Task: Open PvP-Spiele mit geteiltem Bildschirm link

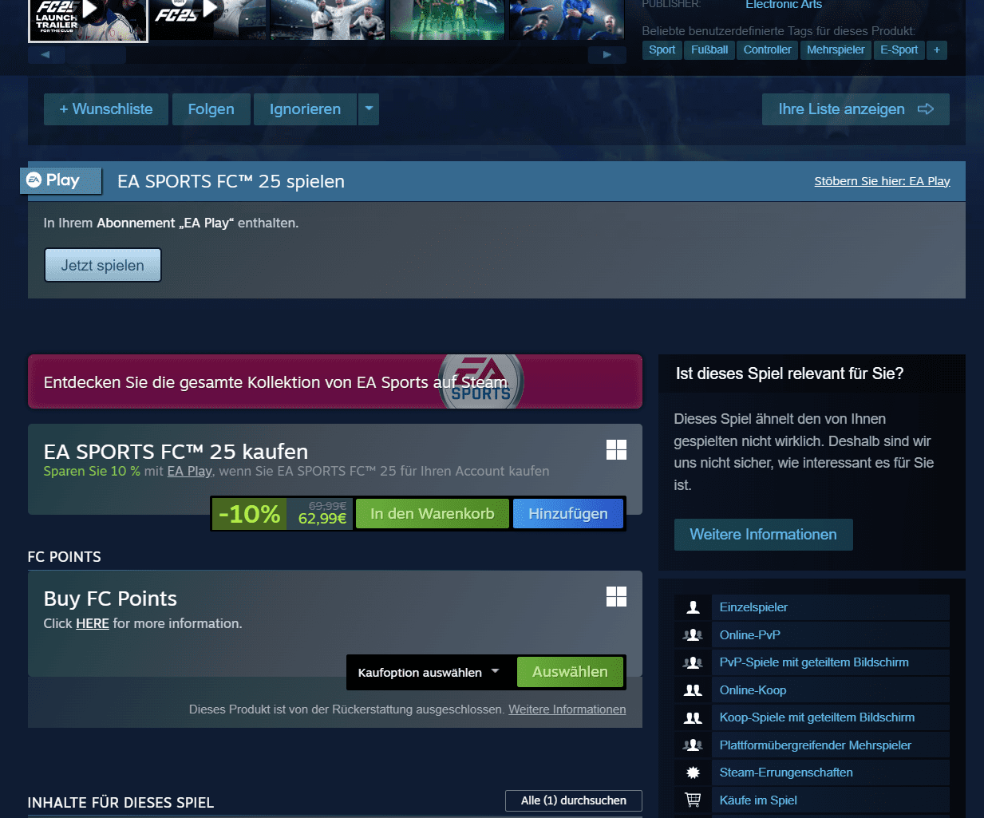Action: pyautogui.click(x=814, y=662)
